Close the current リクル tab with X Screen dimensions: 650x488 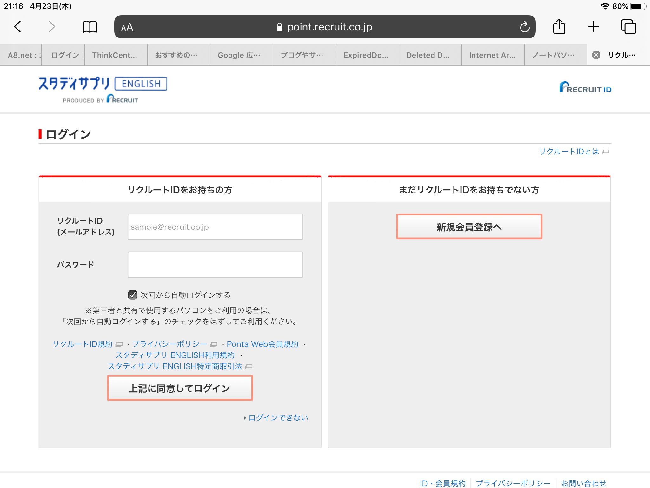click(596, 55)
